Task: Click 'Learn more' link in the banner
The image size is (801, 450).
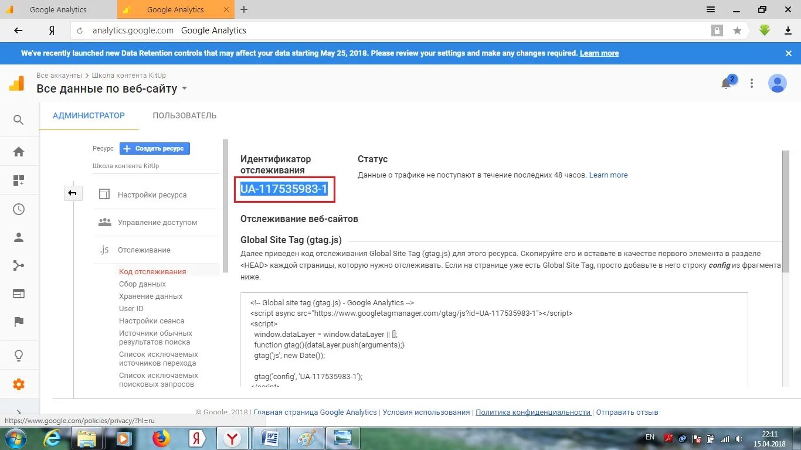Action: point(599,53)
